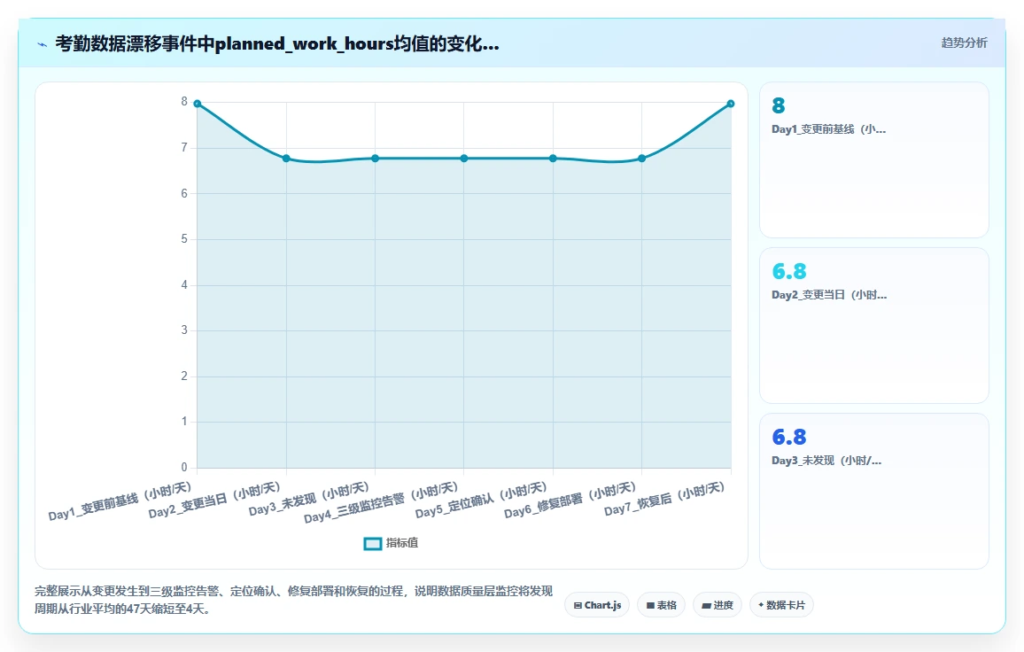The width and height of the screenshot is (1024, 652).
Task: Click the 数据卡片 tag chip
Action: point(781,605)
